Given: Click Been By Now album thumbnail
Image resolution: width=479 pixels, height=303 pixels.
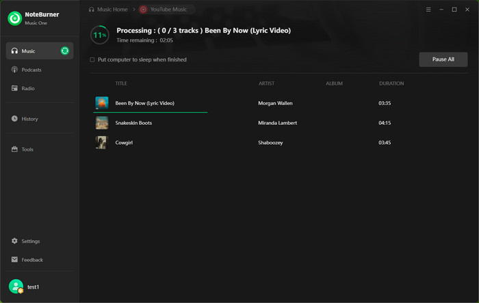Looking at the screenshot, I should point(102,103).
